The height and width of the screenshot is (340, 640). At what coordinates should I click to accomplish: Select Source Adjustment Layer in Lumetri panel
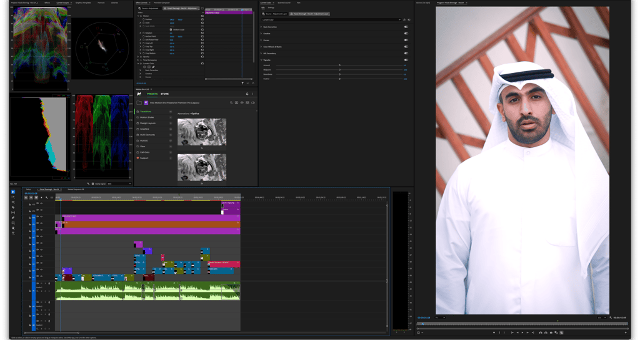tap(274, 14)
